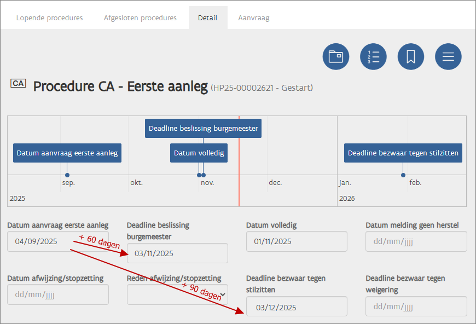Click the bookmark icon button
This screenshot has width=476, height=324.
(x=411, y=56)
